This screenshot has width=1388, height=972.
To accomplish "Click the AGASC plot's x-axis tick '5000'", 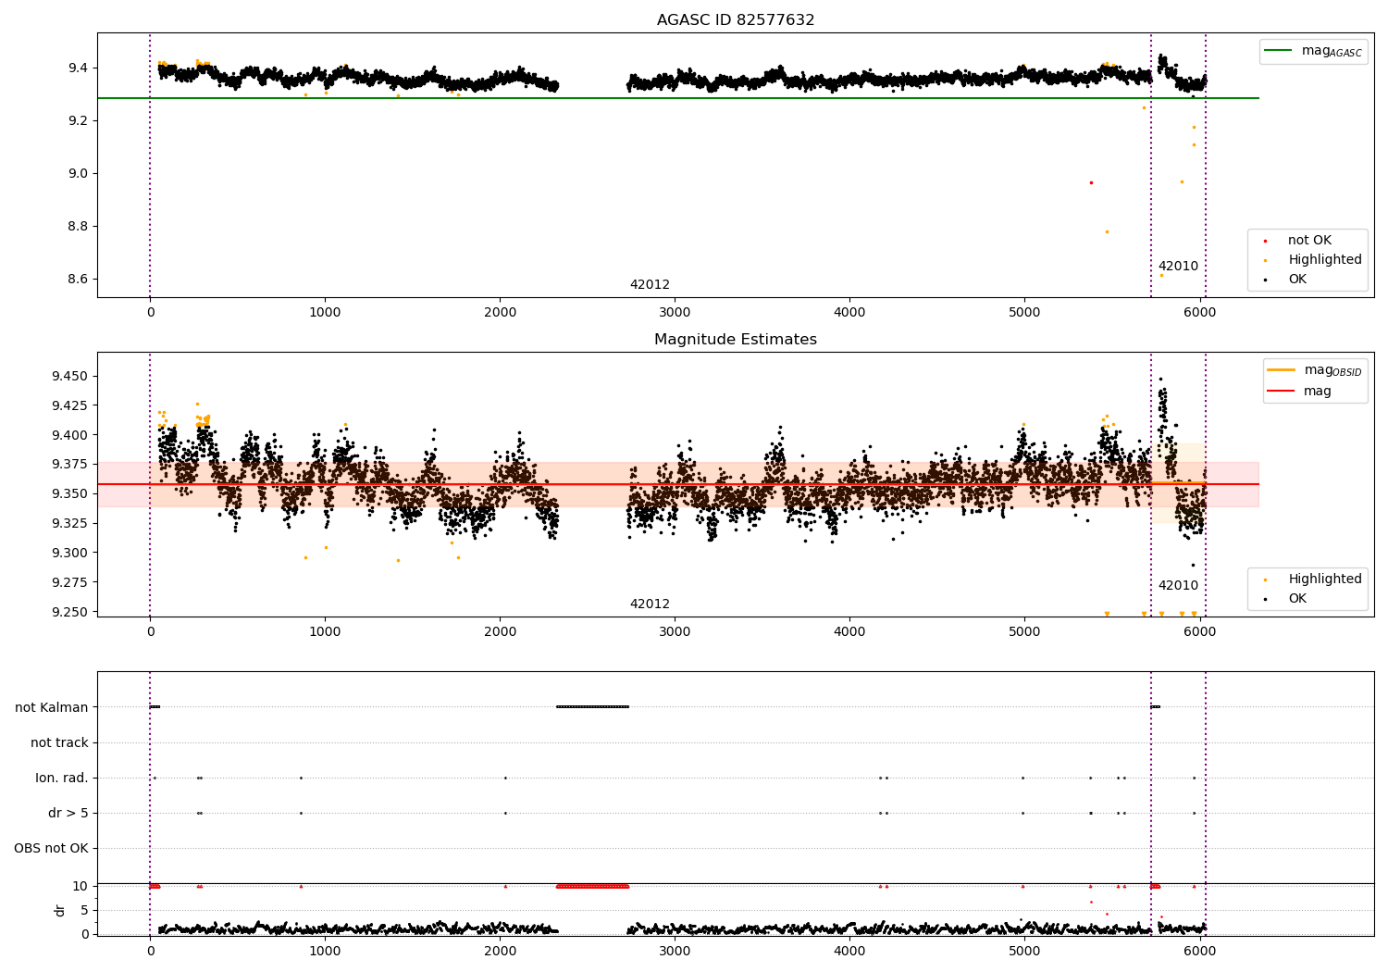I will pyautogui.click(x=1024, y=312).
